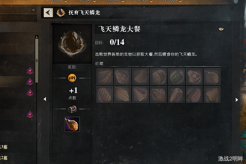
Task: Grab the left list scrollbar handle
Action: click(x=37, y=61)
